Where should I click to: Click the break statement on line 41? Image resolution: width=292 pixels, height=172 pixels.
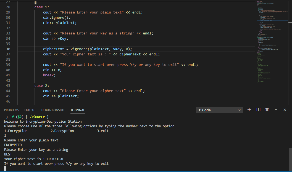(49, 75)
